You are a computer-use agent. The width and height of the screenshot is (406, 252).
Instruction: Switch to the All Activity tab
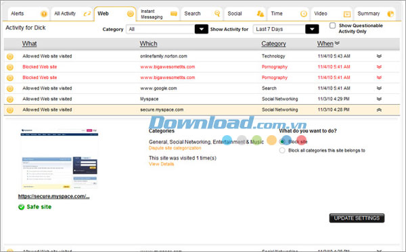pos(72,14)
